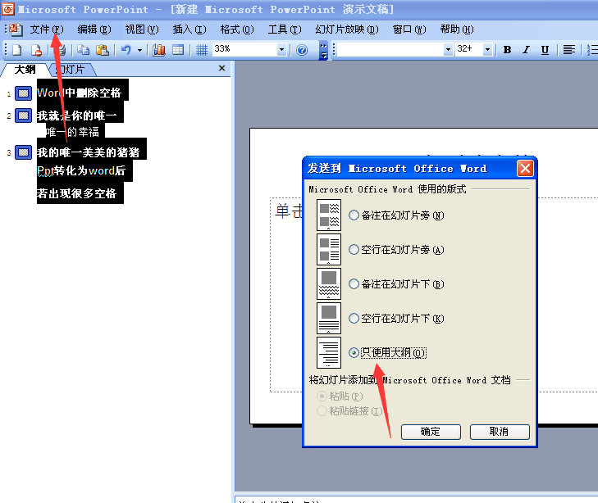This screenshot has width=598, height=503.
Task: Click the 确定 button
Action: [431, 432]
